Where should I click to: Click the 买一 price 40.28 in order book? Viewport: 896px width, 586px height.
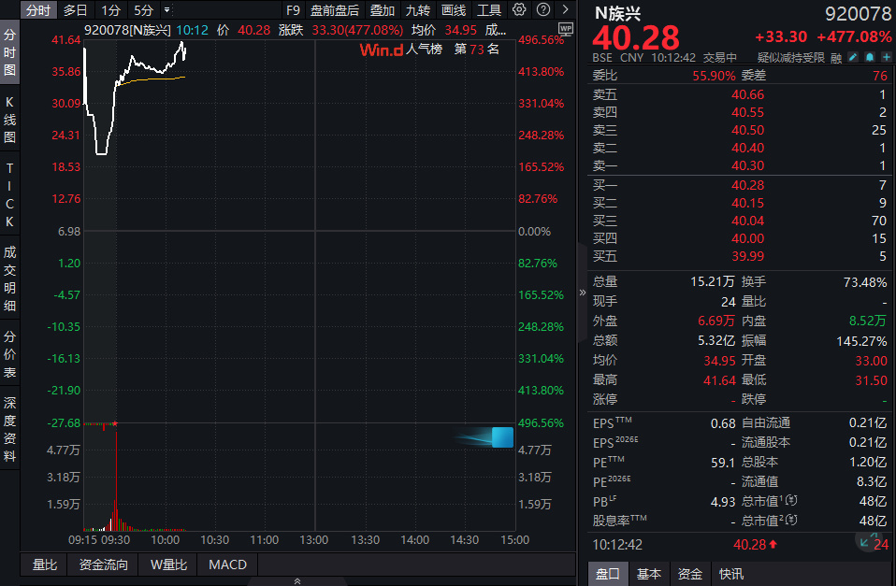747,185
